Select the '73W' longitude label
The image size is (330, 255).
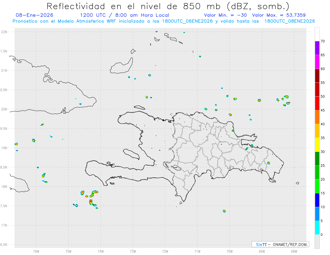[x=133, y=251]
